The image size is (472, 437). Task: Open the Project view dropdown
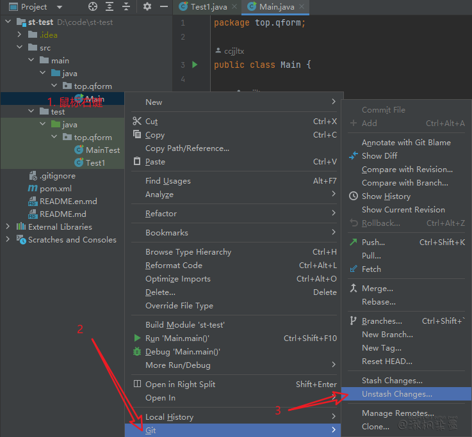click(60, 7)
